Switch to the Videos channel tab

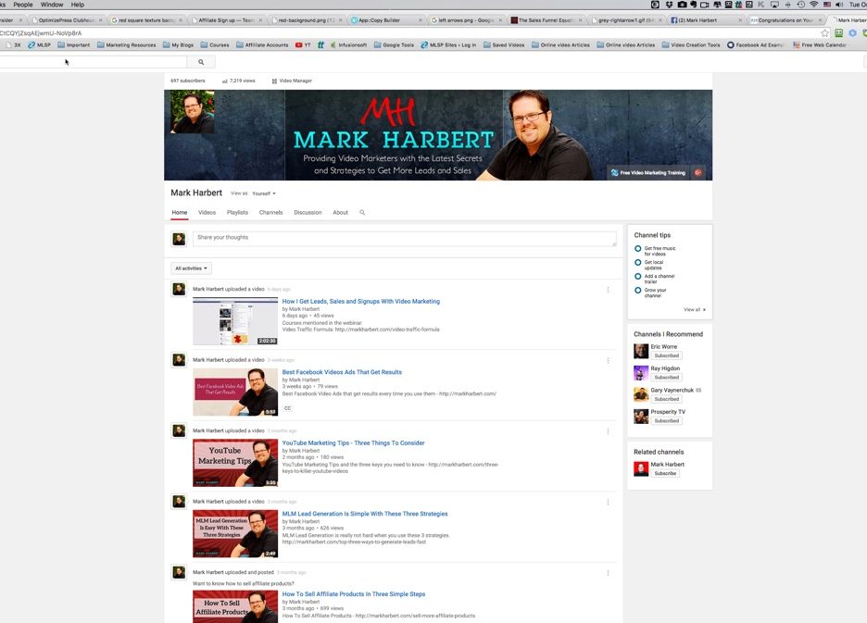pyautogui.click(x=207, y=212)
